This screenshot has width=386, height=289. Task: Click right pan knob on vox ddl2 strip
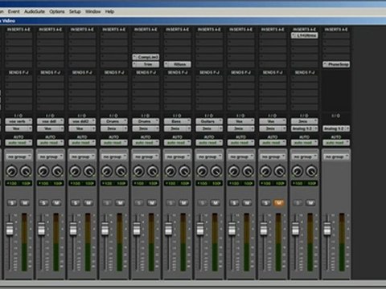[89, 171]
